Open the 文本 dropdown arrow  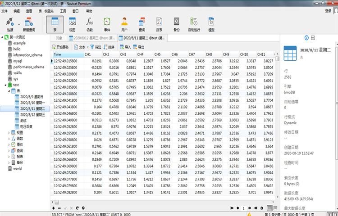click(x=88, y=47)
